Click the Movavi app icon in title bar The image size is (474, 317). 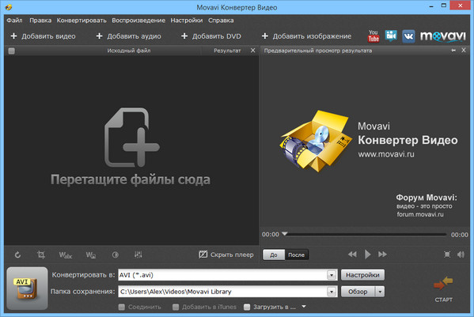coord(8,6)
